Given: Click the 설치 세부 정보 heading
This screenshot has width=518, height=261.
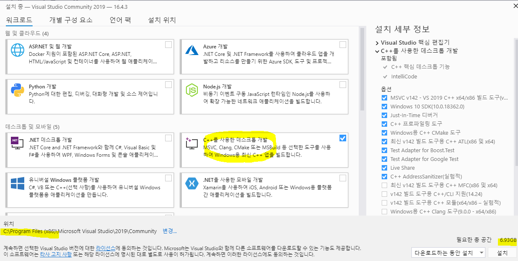Looking at the screenshot, I should (x=402, y=29).
